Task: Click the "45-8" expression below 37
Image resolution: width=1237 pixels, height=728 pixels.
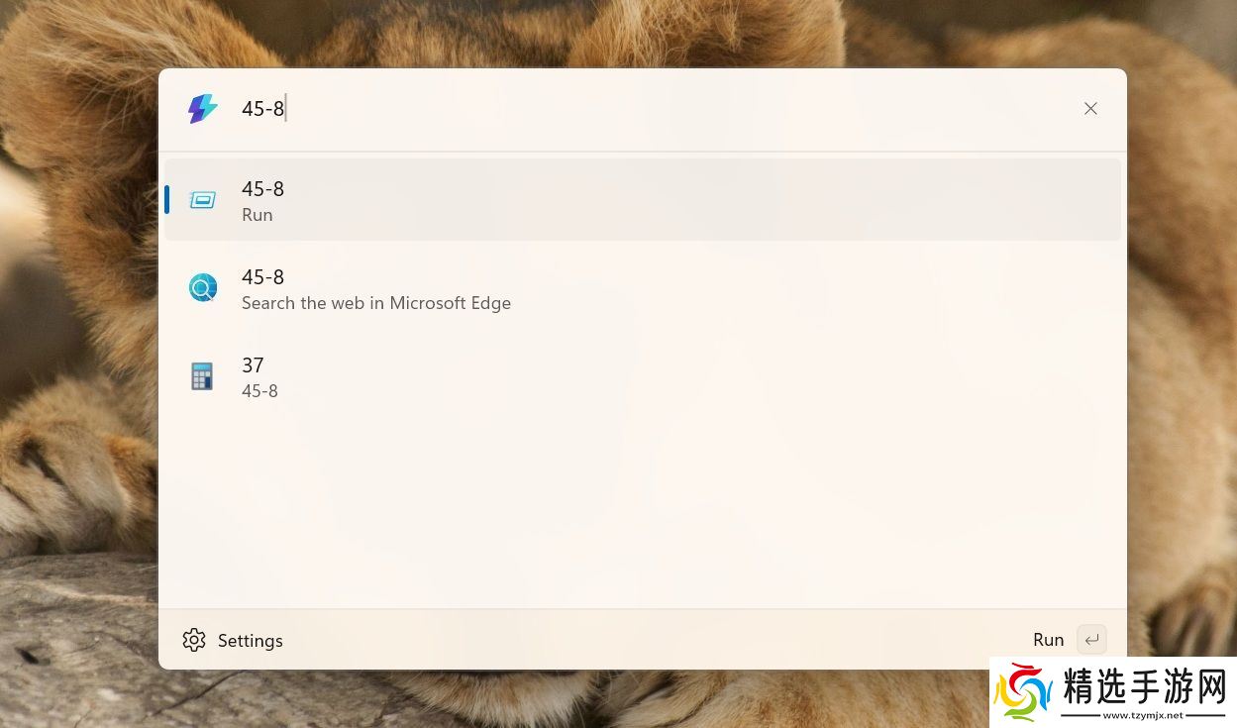Action: pos(259,391)
